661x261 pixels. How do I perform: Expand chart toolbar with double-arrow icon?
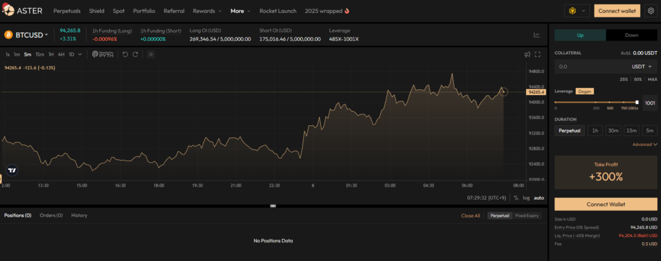152,54
